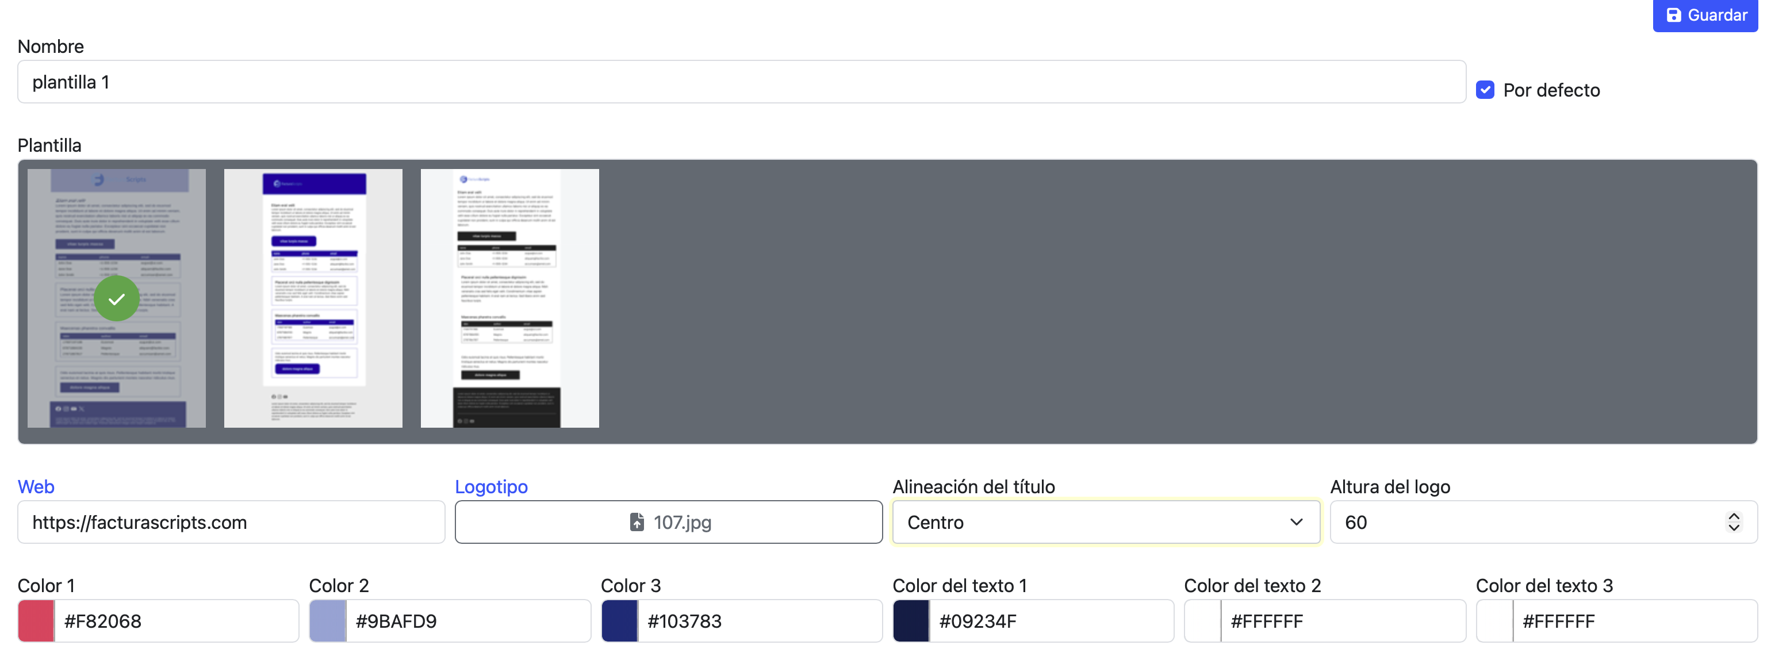Image resolution: width=1771 pixels, height=668 pixels.
Task: Click the Plantilla section label
Action: pyautogui.click(x=49, y=145)
